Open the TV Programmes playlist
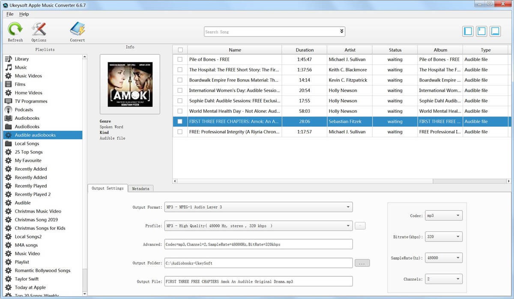Image resolution: width=514 pixels, height=299 pixels. pyautogui.click(x=31, y=101)
